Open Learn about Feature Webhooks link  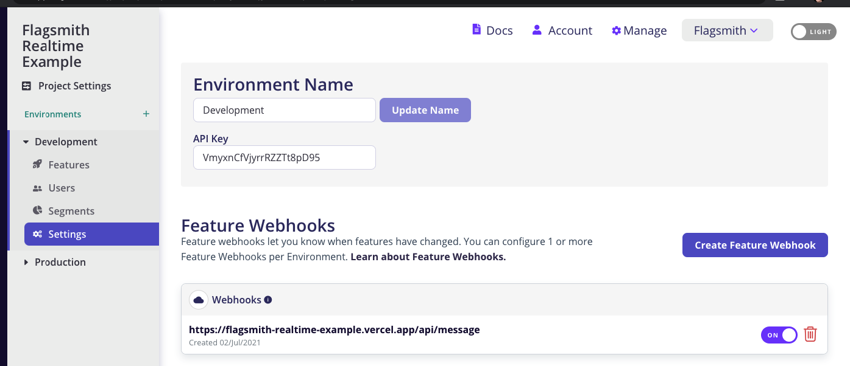[428, 257]
